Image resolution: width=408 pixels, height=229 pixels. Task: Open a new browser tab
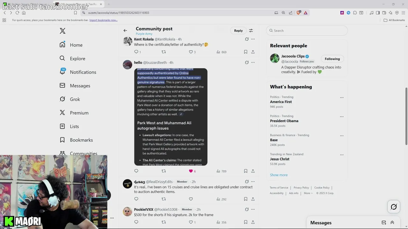coord(108,4)
